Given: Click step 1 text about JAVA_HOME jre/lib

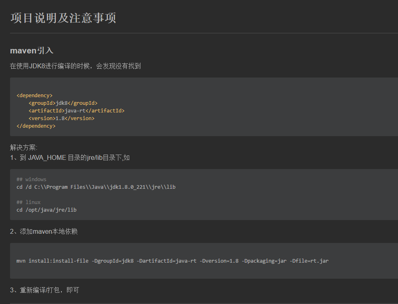Looking at the screenshot, I should pos(70,158).
